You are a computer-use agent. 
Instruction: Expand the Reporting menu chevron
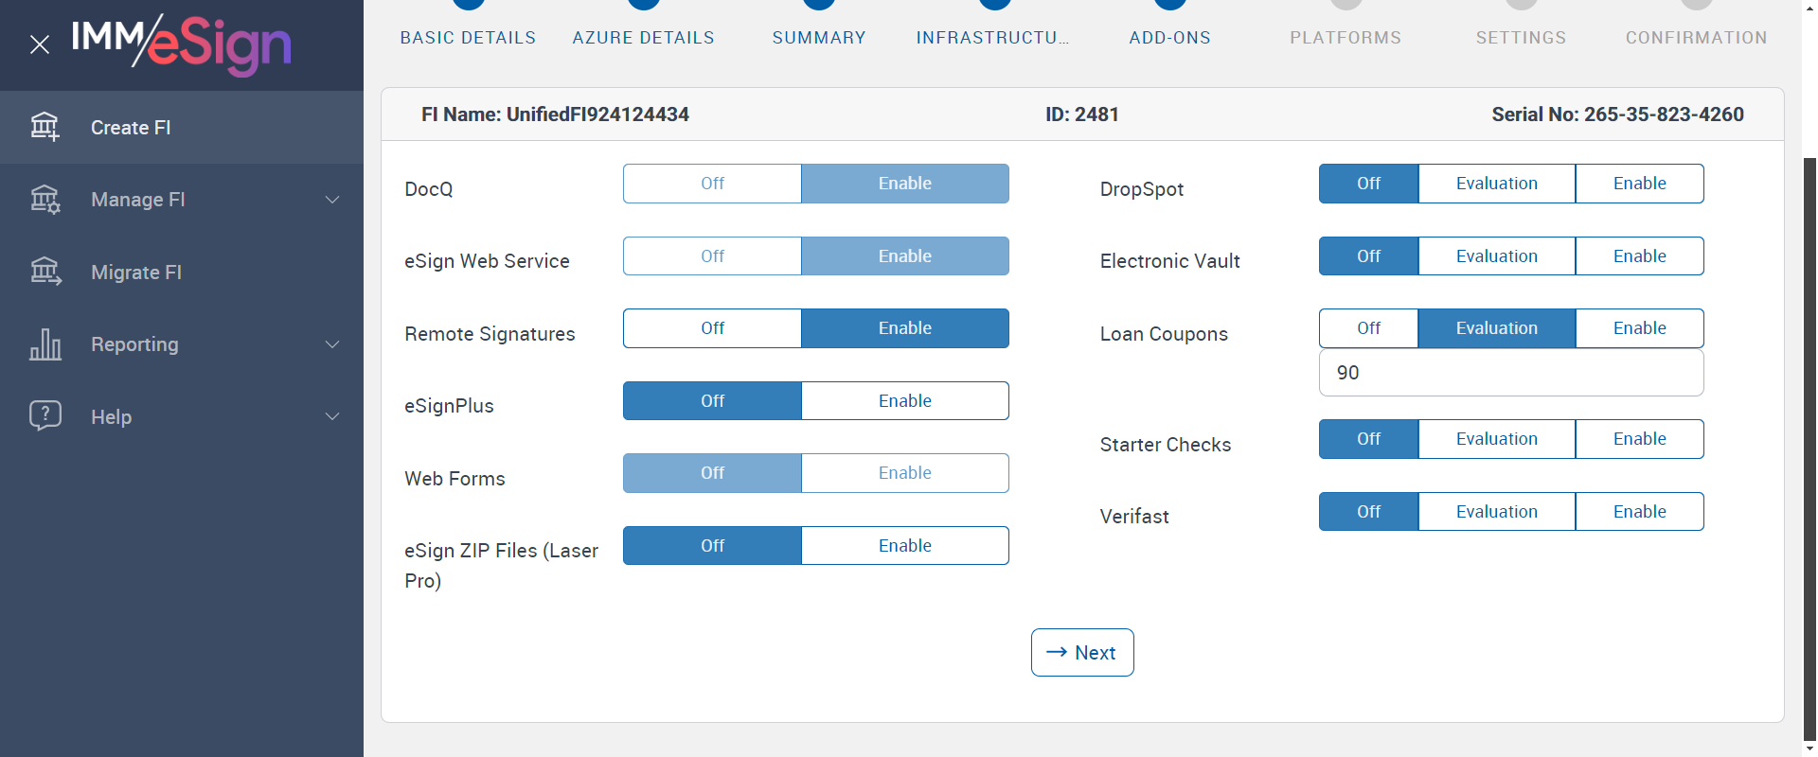tap(332, 344)
